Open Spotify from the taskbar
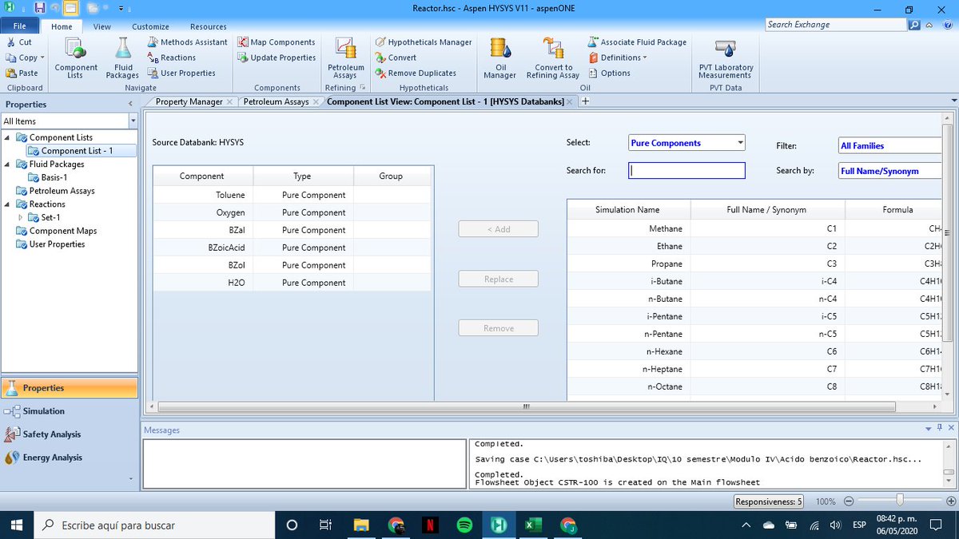The image size is (959, 539). pyautogui.click(x=465, y=525)
